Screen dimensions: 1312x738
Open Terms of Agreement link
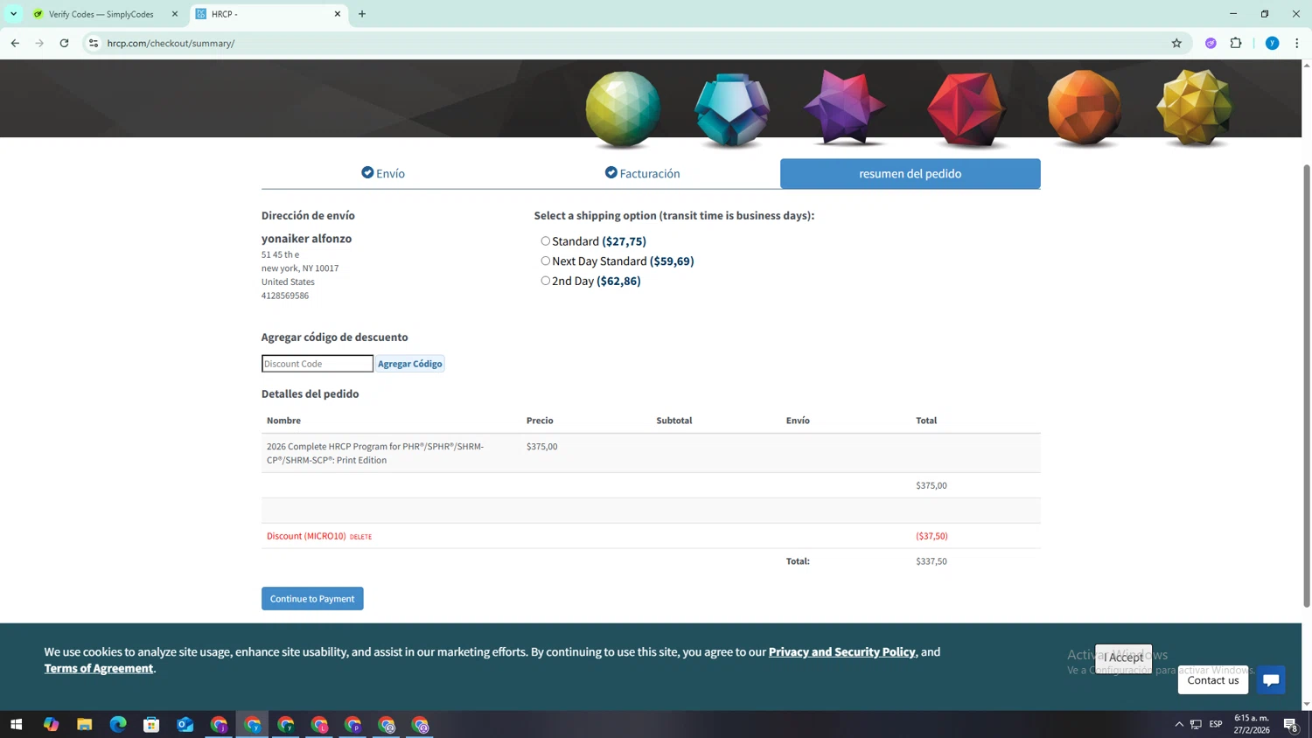pos(99,668)
